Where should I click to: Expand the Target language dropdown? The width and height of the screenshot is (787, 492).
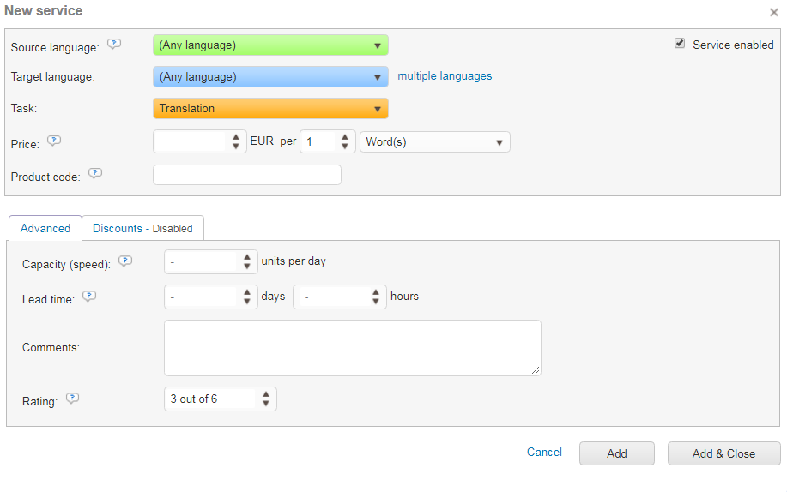pos(270,77)
